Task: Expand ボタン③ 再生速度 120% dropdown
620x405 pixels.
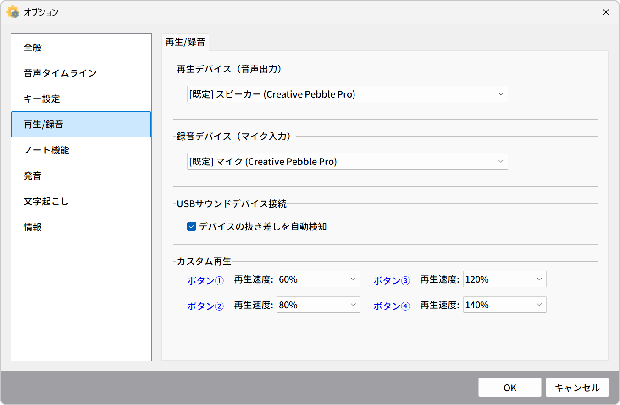Action: [504, 279]
